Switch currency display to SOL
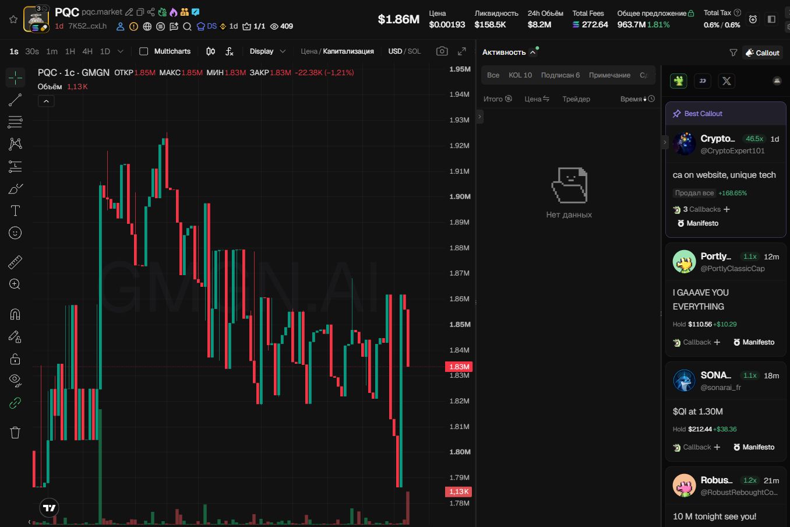Image resolution: width=790 pixels, height=527 pixels. coord(414,51)
